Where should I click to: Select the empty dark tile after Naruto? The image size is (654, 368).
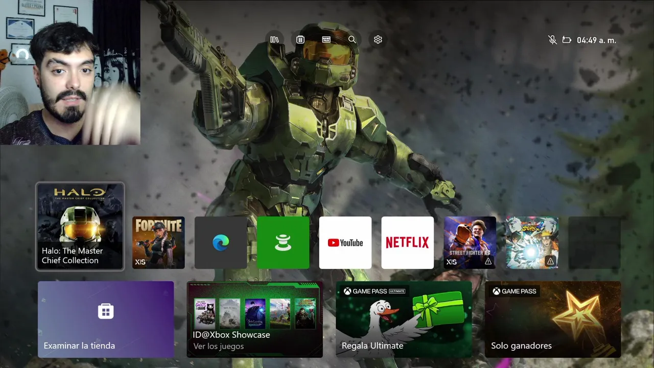595,242
